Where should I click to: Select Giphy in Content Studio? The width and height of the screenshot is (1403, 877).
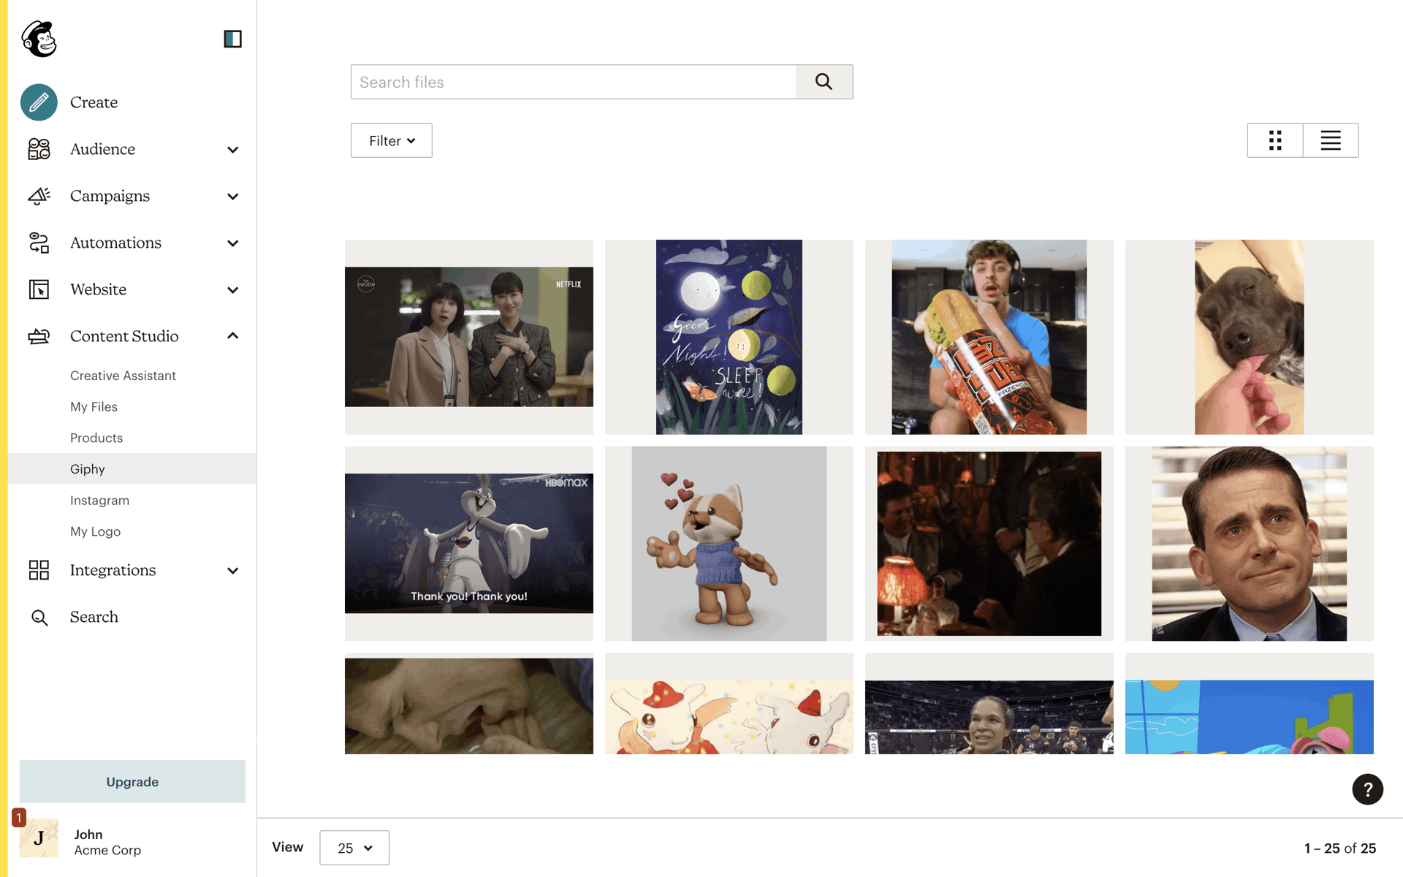pos(88,469)
